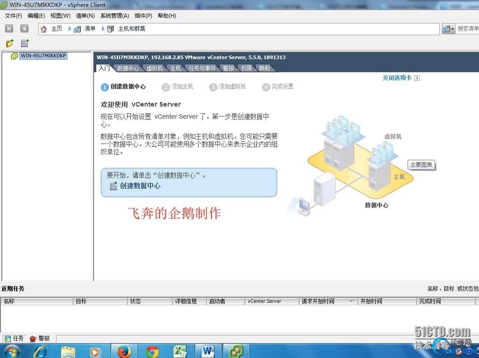Click the vCenter server icon in tree
The width and height of the screenshot is (479, 358).
coord(14,56)
